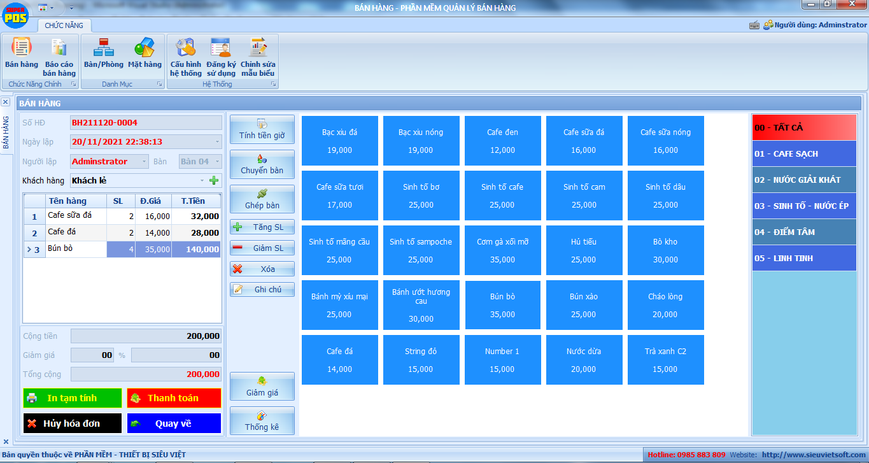Expand the Người lập dropdown arrow
The image size is (869, 463).
[144, 162]
